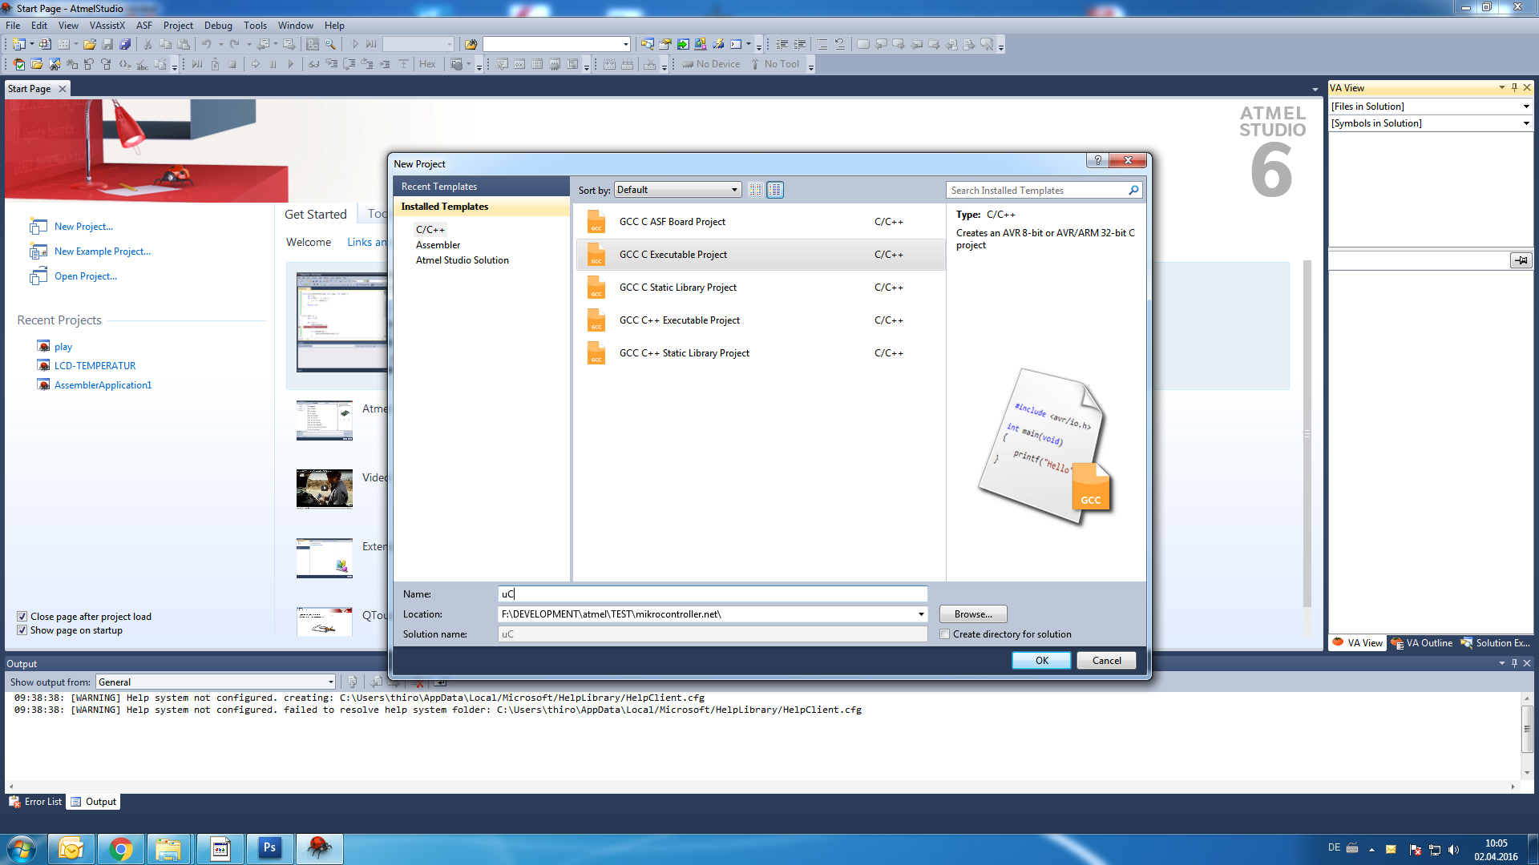Click OK in the New Project dialog
1539x865 pixels.
(1041, 661)
